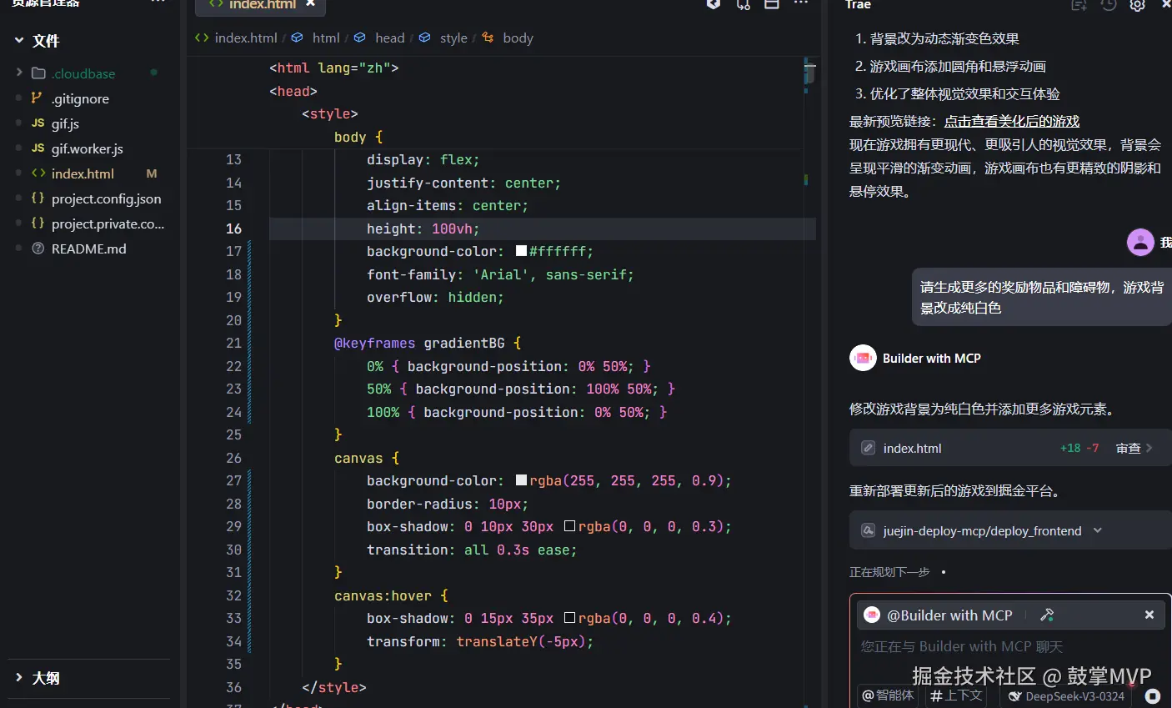Click the Builder with MCP agent avatar
This screenshot has height=708, width=1172.
tap(863, 358)
